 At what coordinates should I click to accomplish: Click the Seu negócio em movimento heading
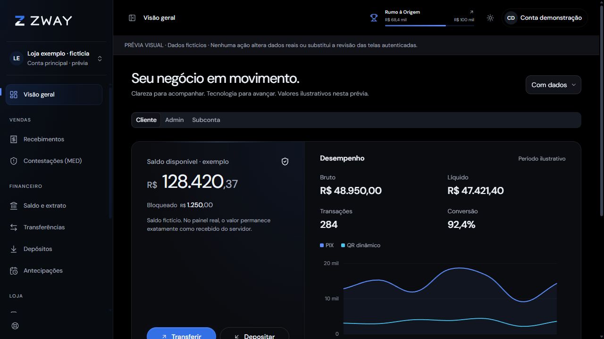[215, 78]
